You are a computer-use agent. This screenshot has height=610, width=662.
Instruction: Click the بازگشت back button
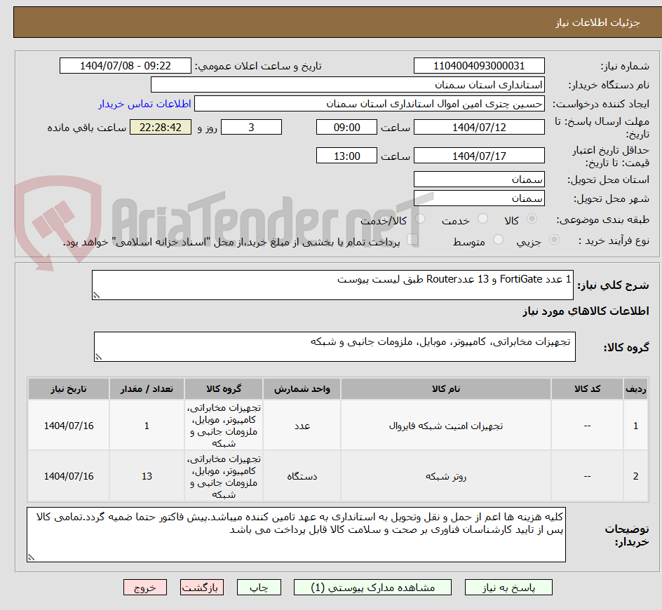click(202, 588)
